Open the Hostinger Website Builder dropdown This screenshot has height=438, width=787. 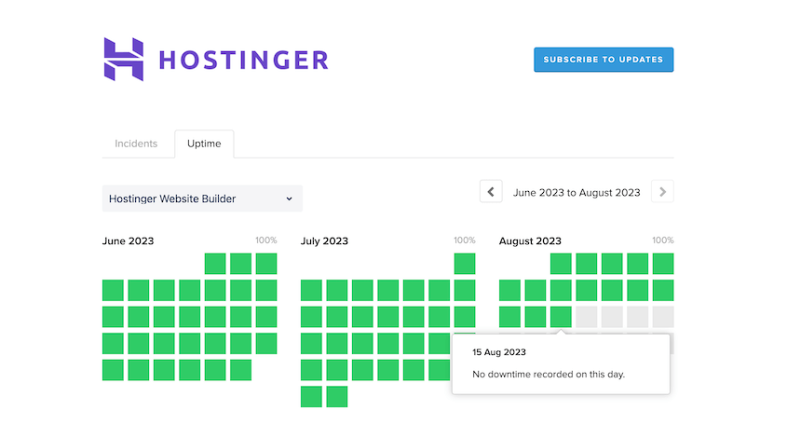202,198
